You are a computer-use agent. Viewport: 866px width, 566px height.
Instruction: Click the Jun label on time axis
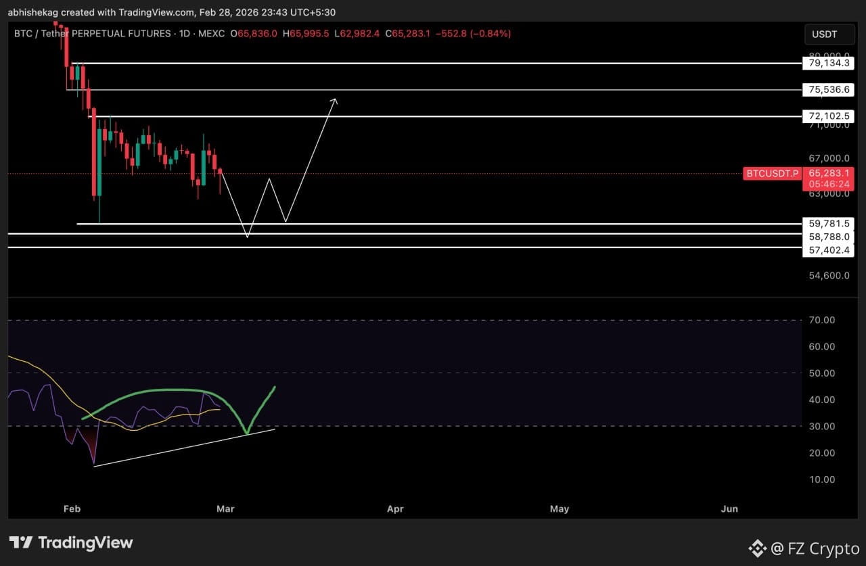pos(729,509)
